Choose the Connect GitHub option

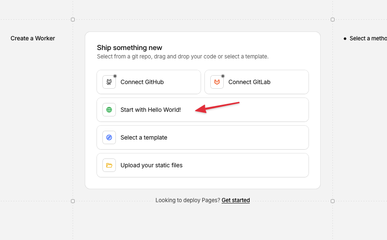click(x=142, y=82)
